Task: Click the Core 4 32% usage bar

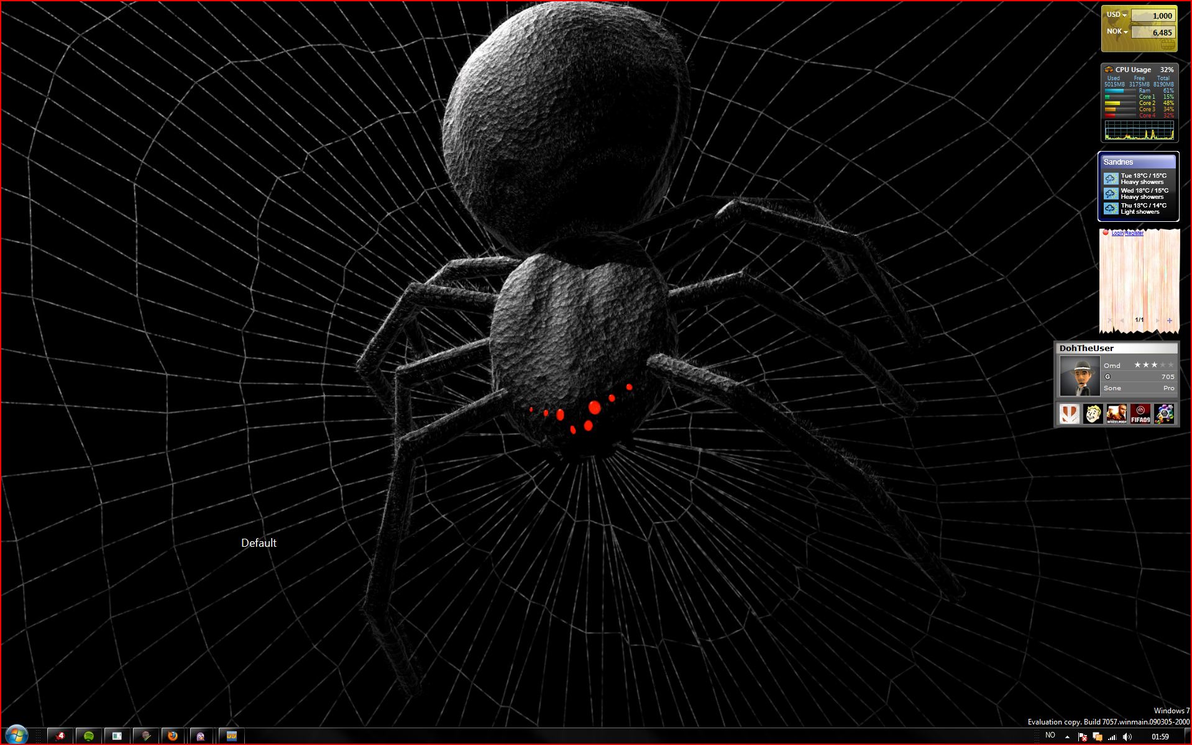Action: pos(1120,116)
